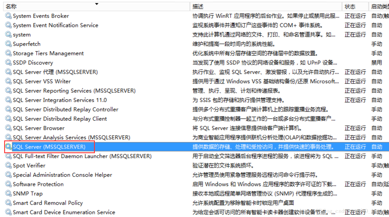Click the gear icon beside System Events Broker
This screenshot has width=389, height=217.
tap(8, 16)
